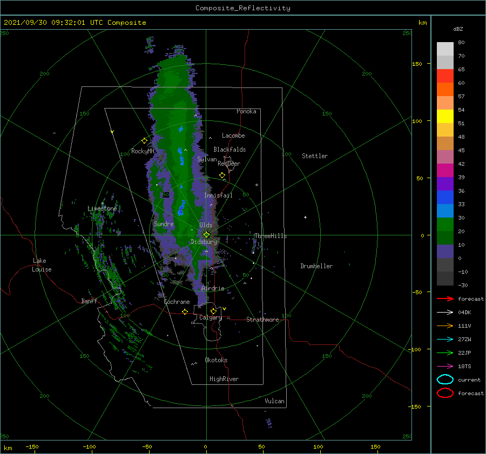Click the Composite_Reflectivity title
The image size is (486, 454).
tap(243, 8)
